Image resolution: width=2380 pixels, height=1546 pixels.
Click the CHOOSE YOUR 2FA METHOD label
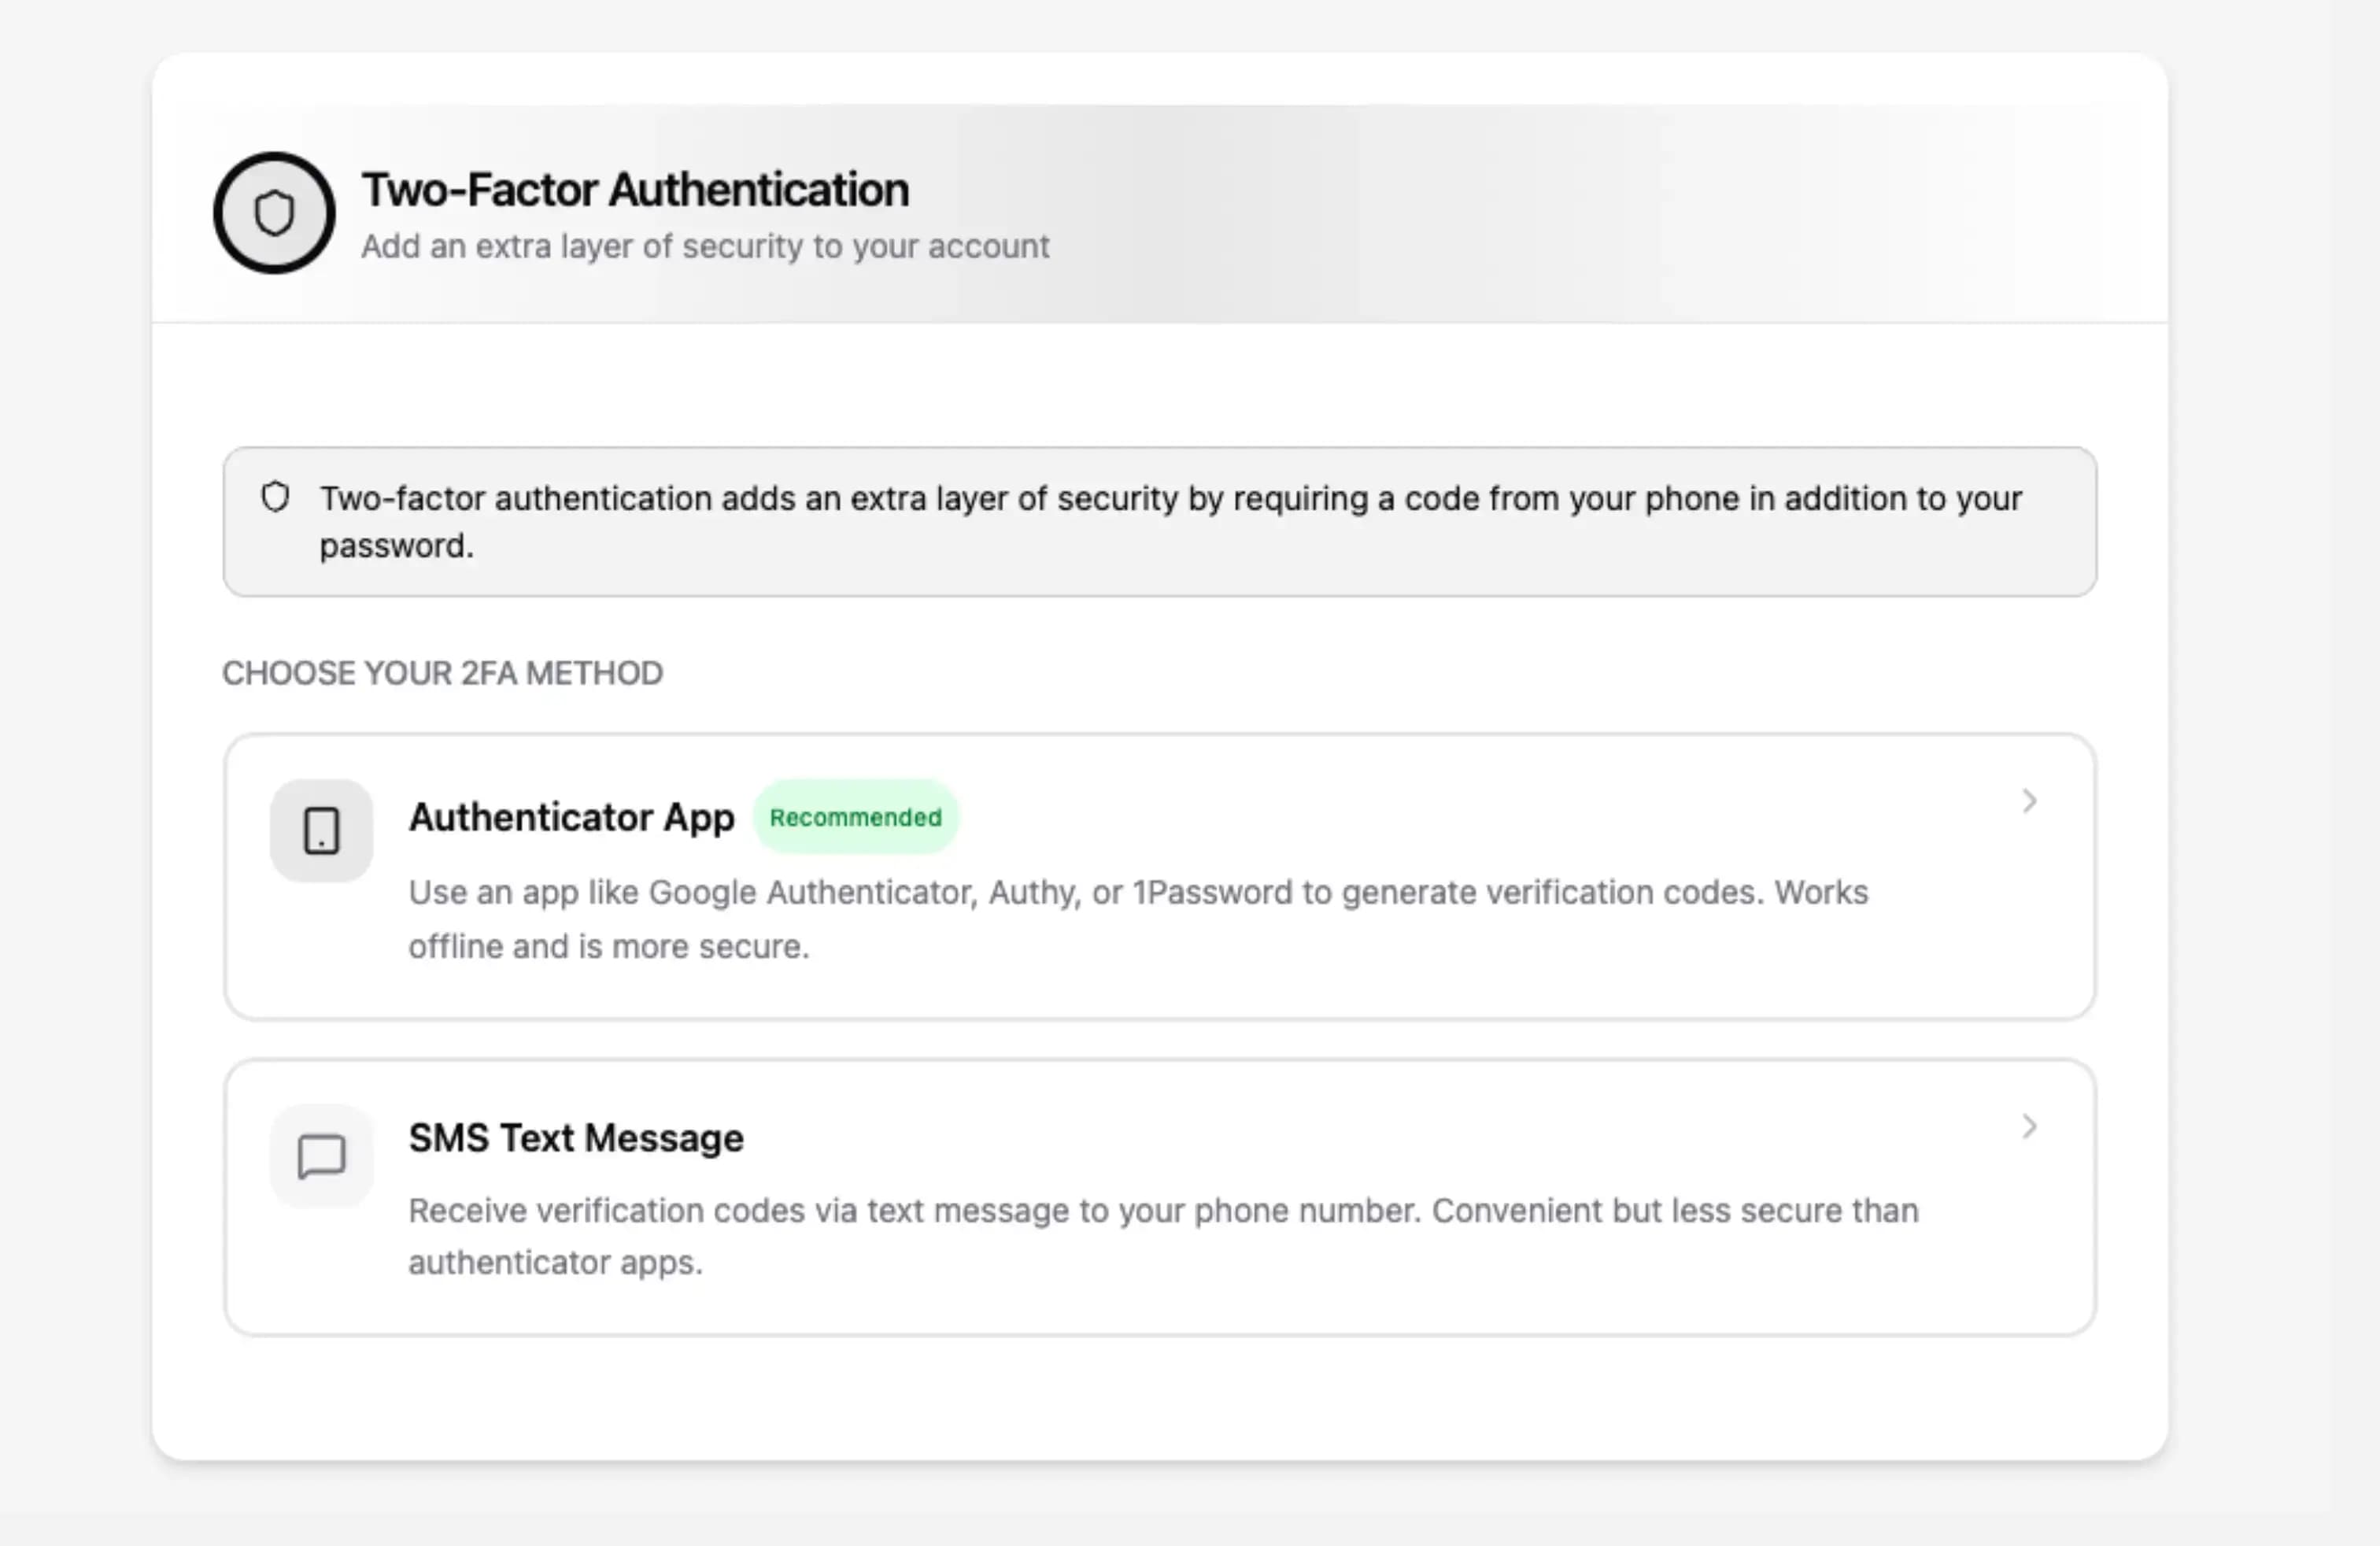pos(443,673)
